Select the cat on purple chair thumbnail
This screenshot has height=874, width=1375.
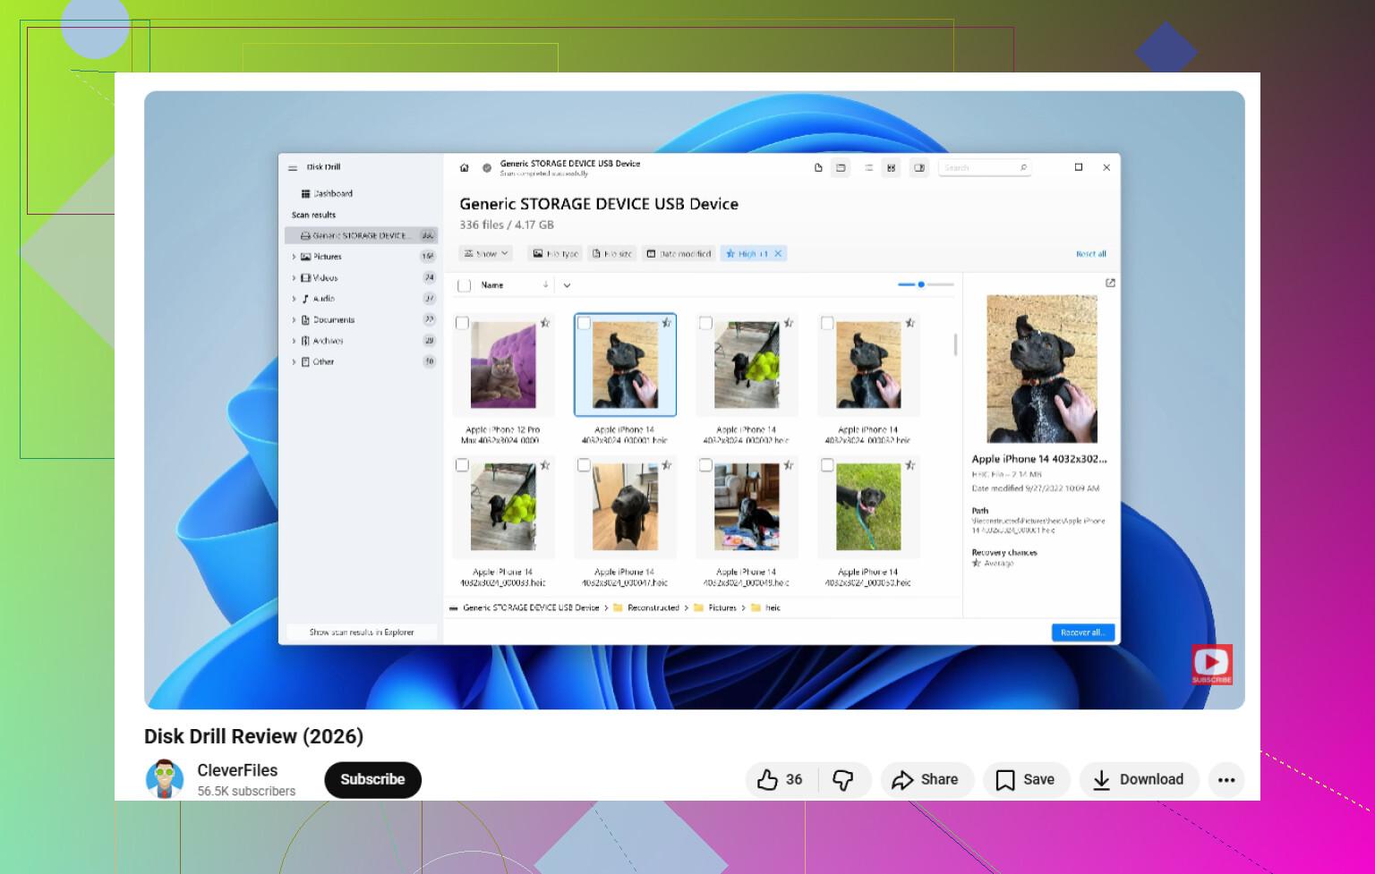pyautogui.click(x=503, y=366)
